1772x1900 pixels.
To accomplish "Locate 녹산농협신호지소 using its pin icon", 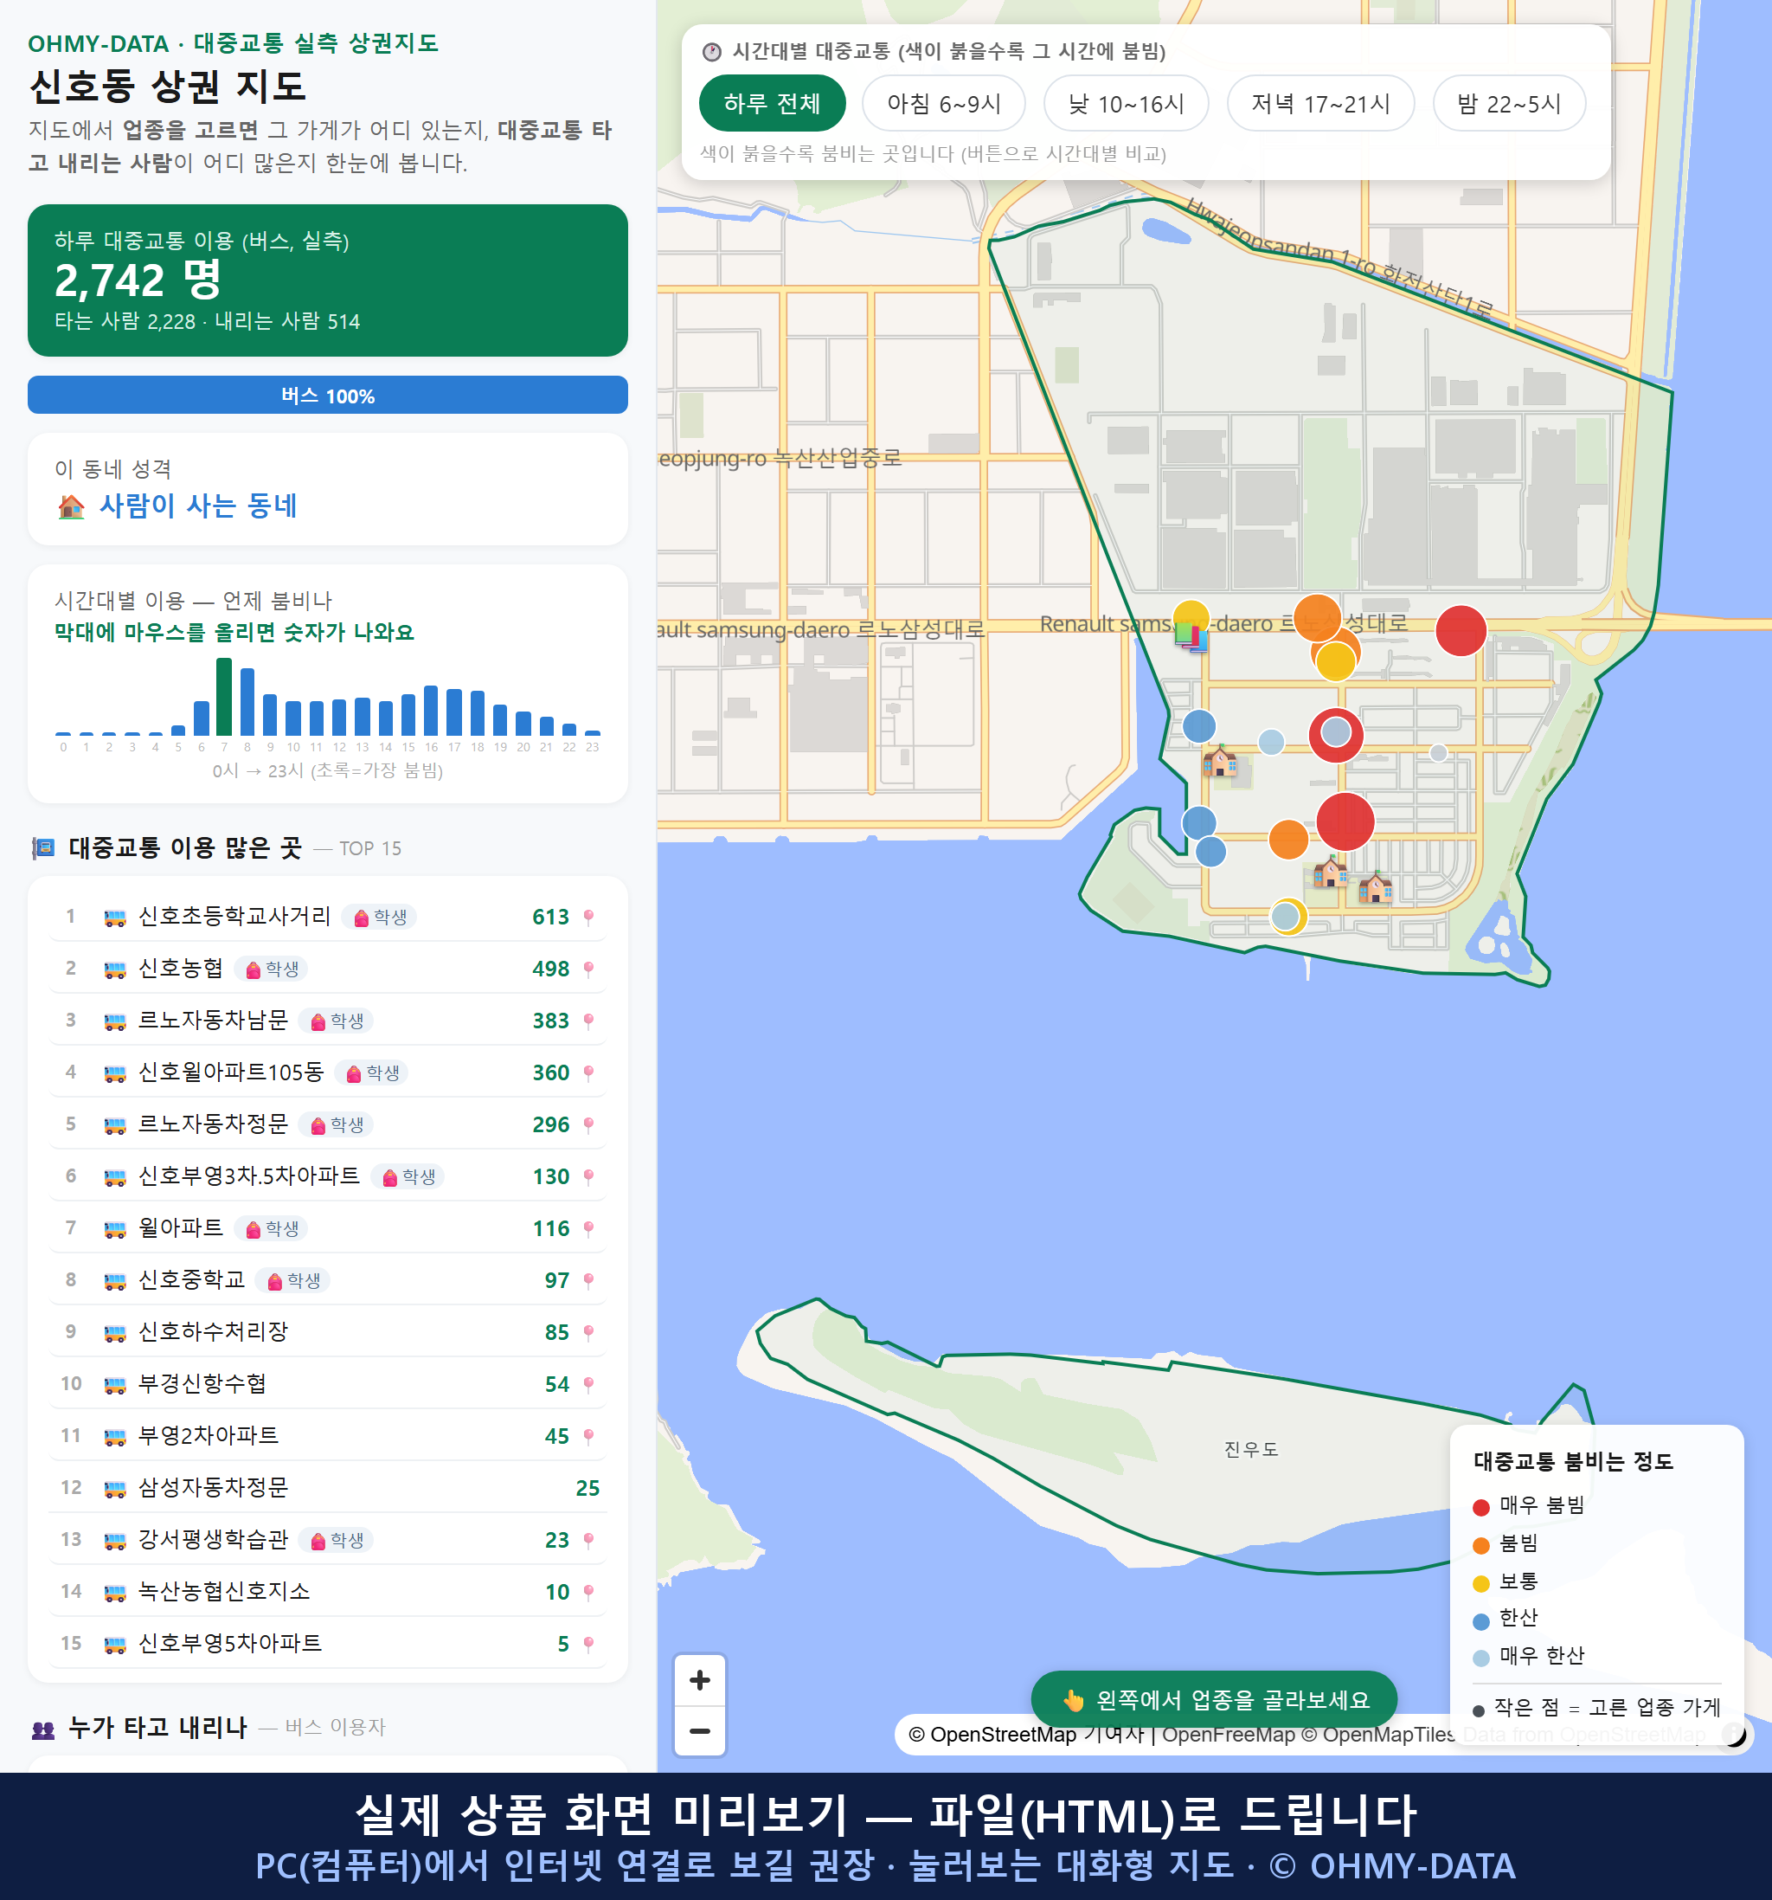I will tap(588, 1592).
